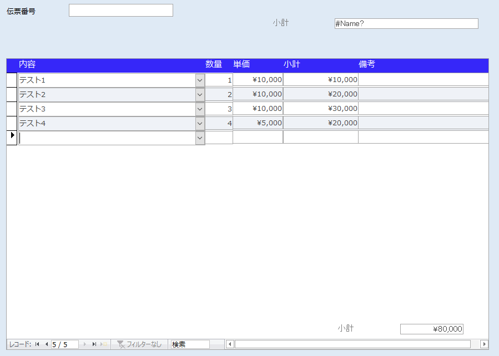Click the 検索 search box
The width and height of the screenshot is (499, 356).
190,344
